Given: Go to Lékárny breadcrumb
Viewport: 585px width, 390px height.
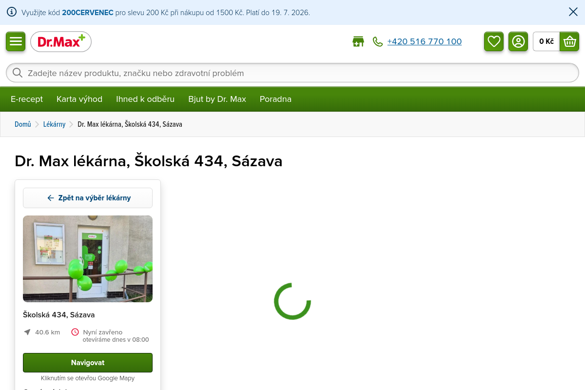Looking at the screenshot, I should tap(54, 124).
